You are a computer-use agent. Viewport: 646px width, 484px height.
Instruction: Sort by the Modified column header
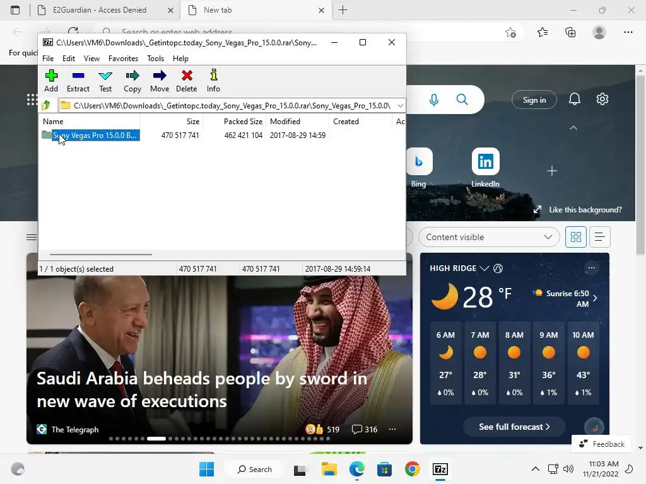tap(298, 122)
